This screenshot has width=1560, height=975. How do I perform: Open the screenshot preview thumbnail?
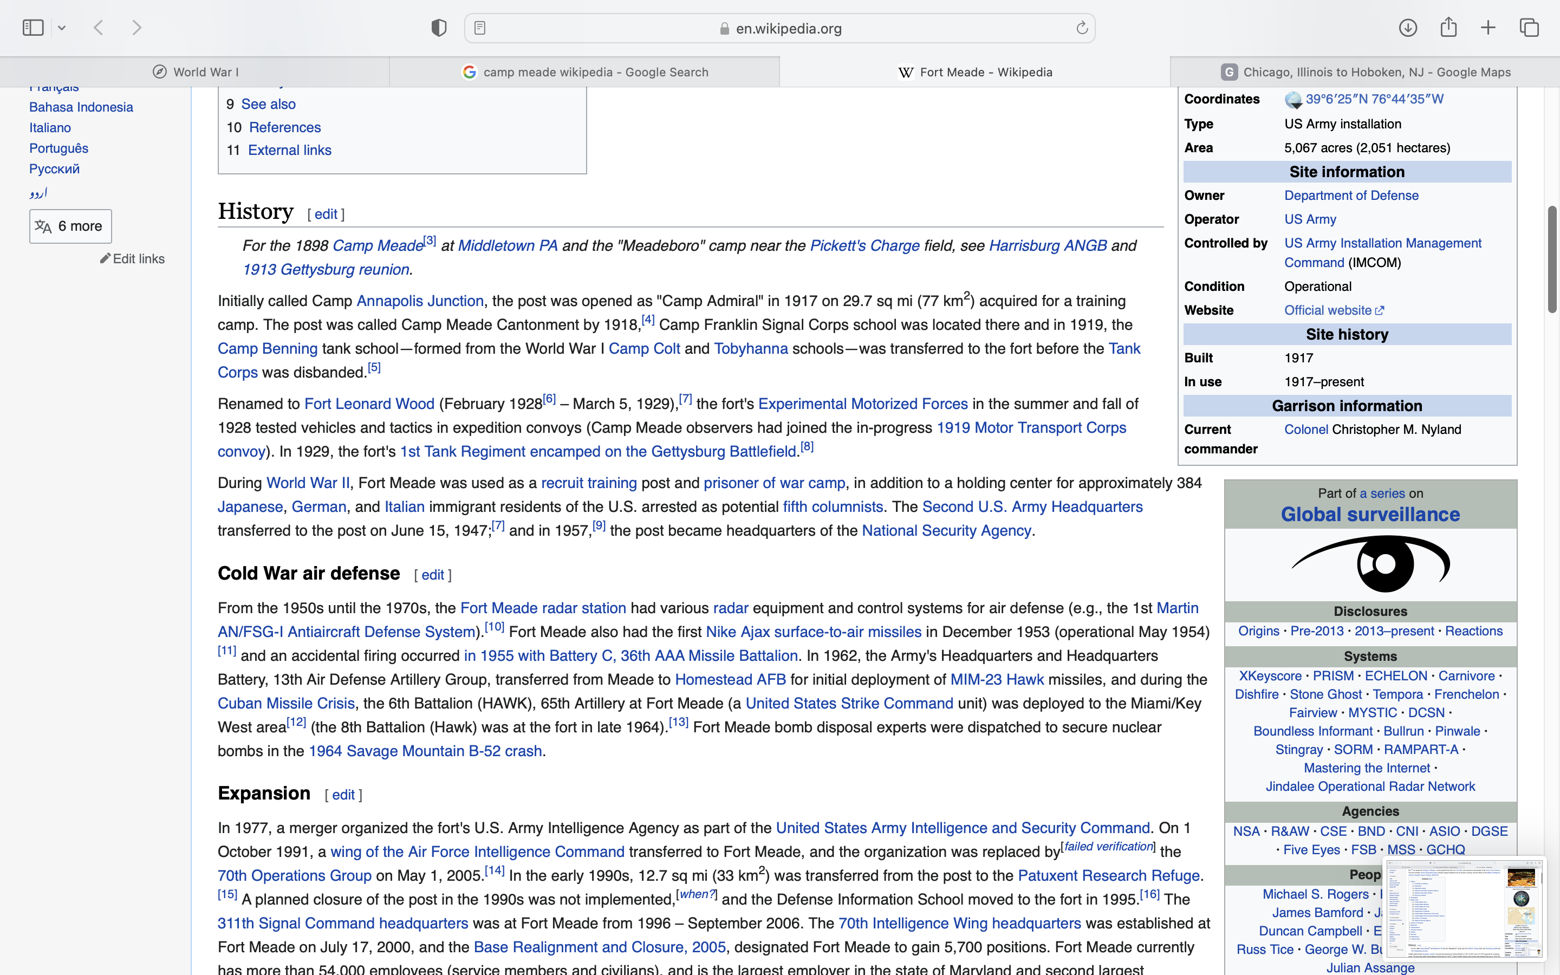pyautogui.click(x=1465, y=908)
